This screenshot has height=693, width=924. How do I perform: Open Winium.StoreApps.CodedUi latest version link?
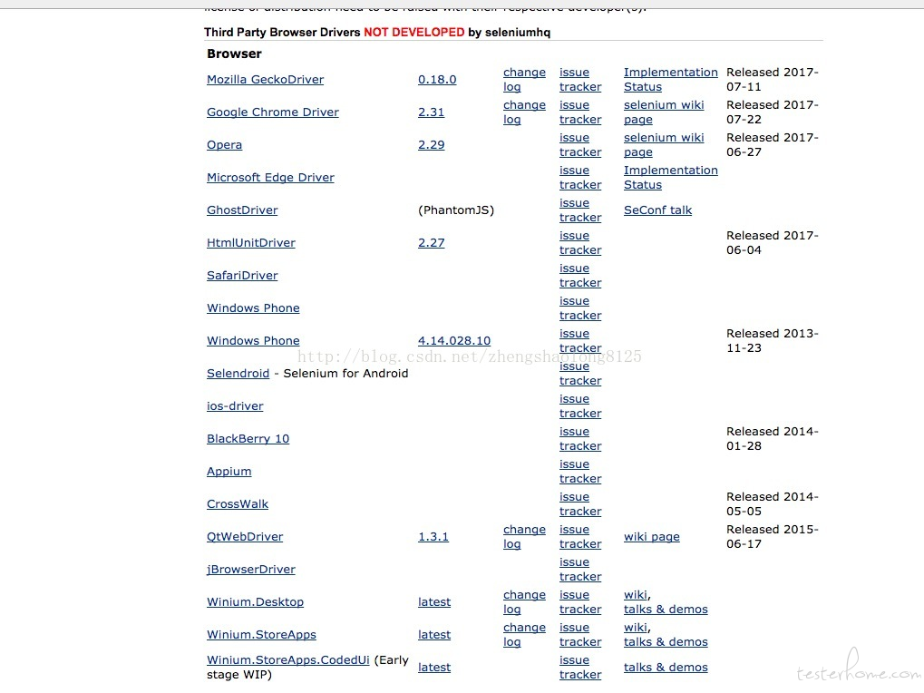434,668
